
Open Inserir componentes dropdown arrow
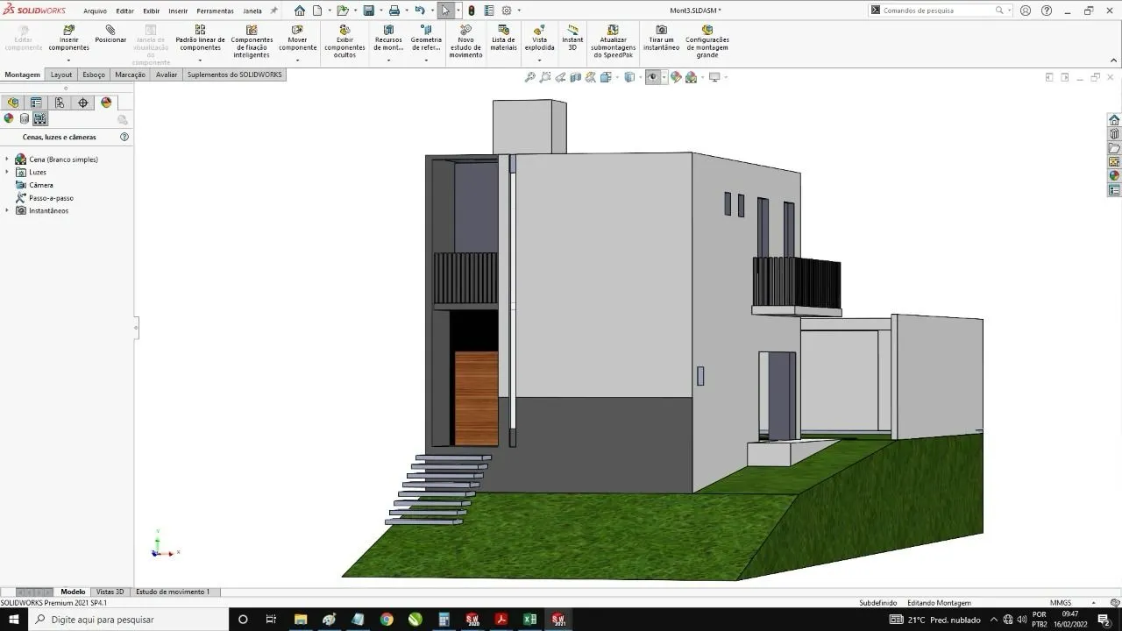click(68, 60)
